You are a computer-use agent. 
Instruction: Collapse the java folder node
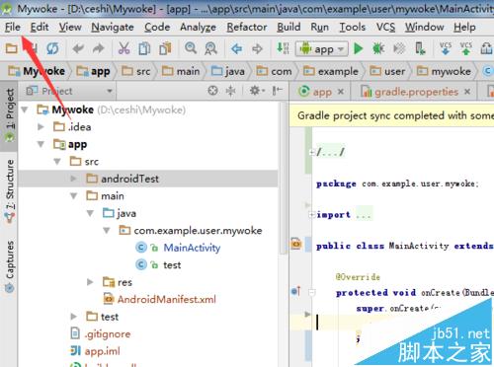tap(90, 213)
